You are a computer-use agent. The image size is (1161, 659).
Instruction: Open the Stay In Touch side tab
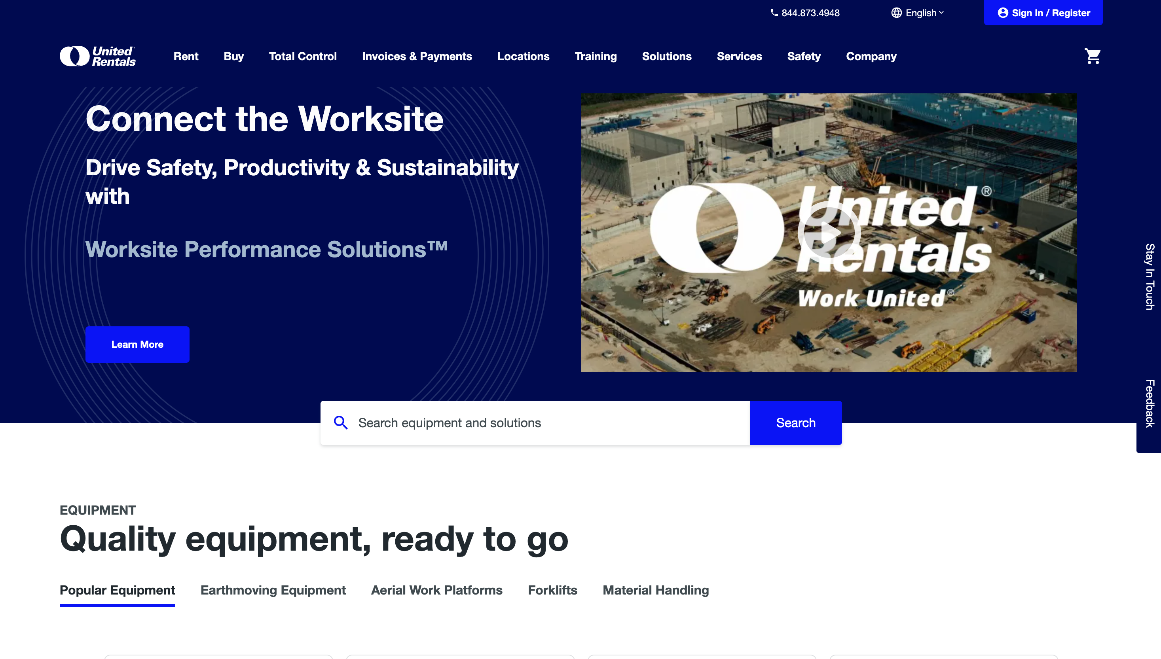click(1149, 276)
